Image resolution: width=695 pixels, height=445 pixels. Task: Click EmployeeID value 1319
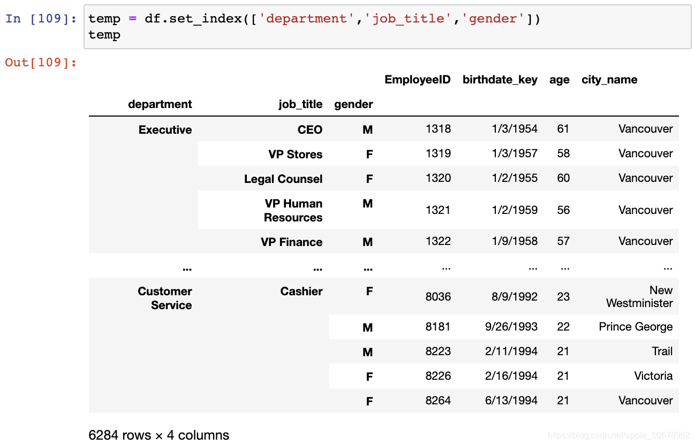point(438,154)
